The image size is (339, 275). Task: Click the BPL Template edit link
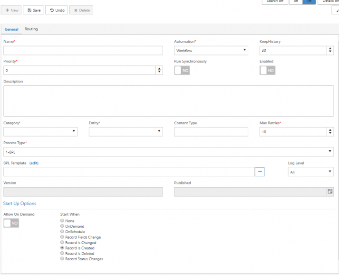pos(34,163)
